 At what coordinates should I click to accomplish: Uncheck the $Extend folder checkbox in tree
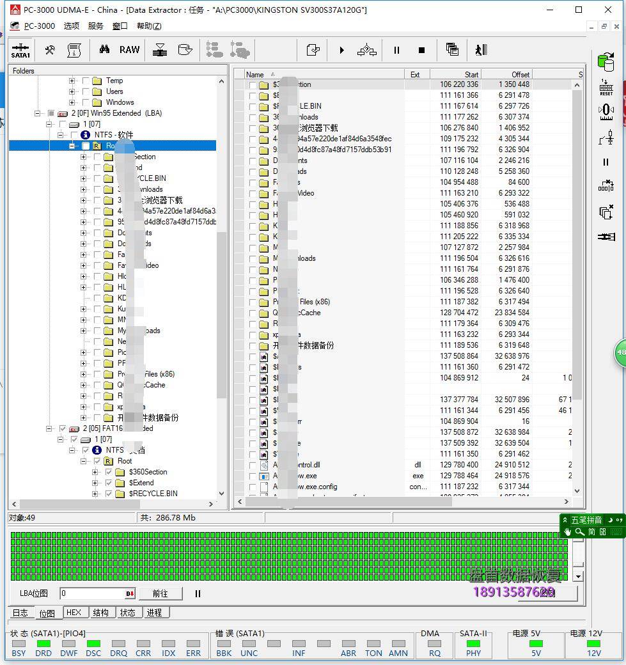pyautogui.click(x=109, y=483)
